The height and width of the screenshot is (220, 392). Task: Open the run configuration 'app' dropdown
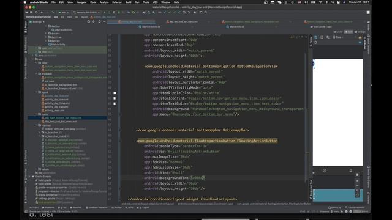[64, 12]
